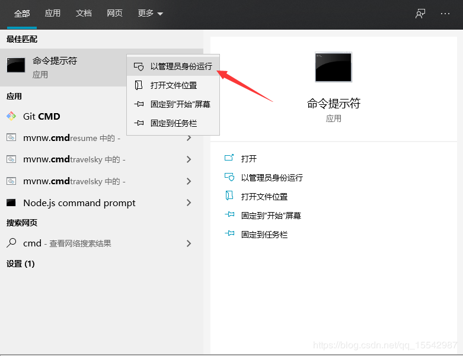Switch to the 应用 search tab

pos(53,13)
